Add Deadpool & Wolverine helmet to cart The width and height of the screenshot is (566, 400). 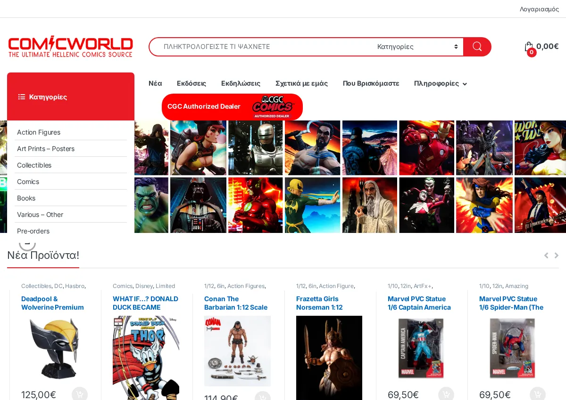[80, 394]
